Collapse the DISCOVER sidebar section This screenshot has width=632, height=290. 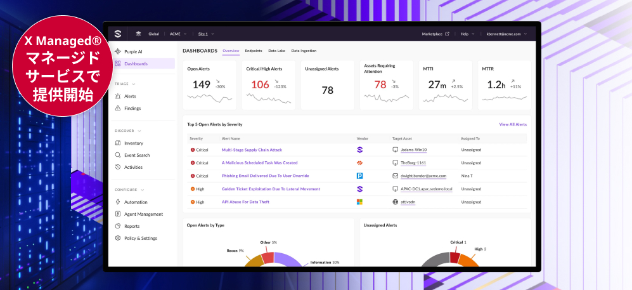point(128,131)
